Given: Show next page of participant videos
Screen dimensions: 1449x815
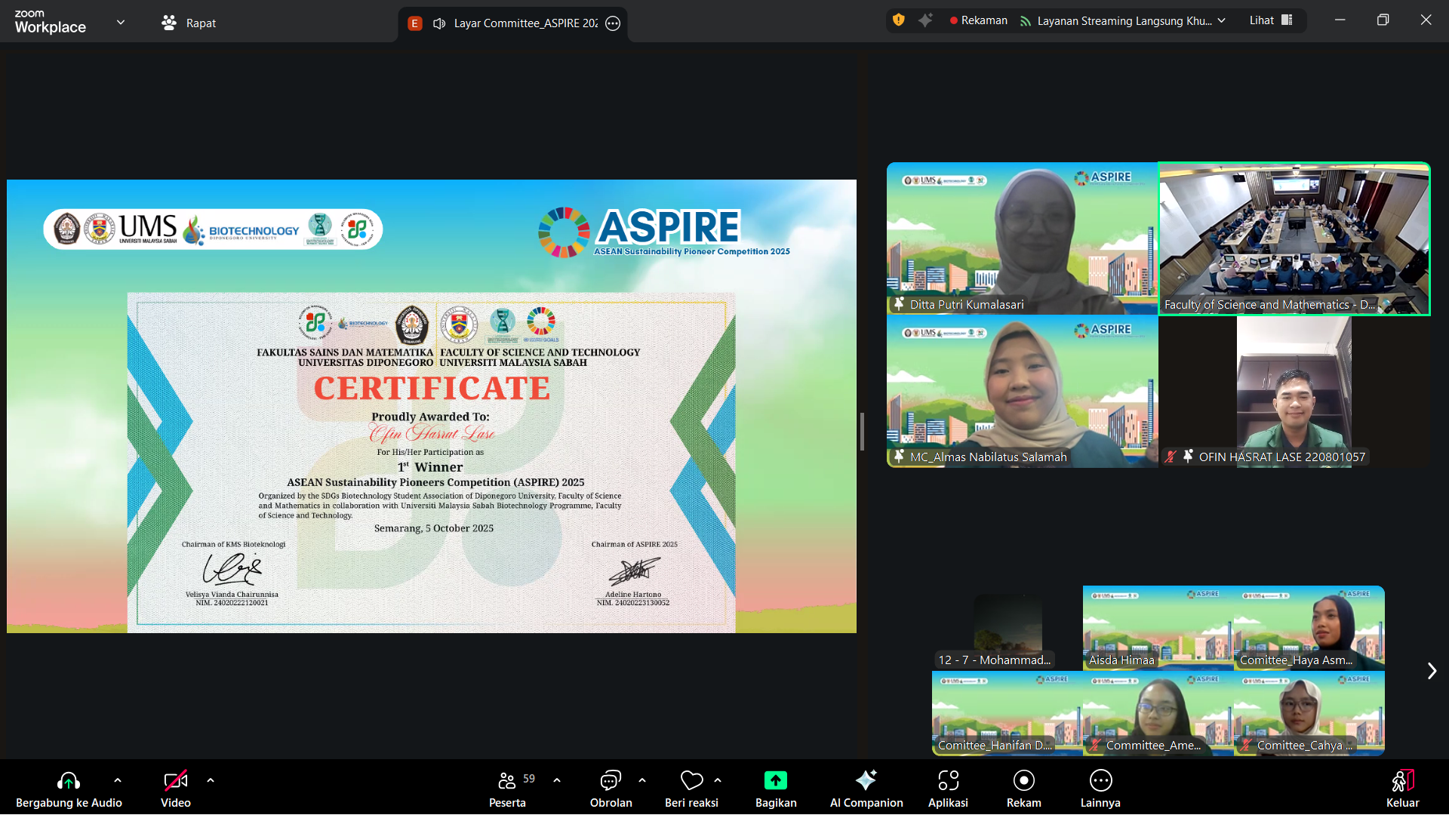Looking at the screenshot, I should pos(1432,671).
